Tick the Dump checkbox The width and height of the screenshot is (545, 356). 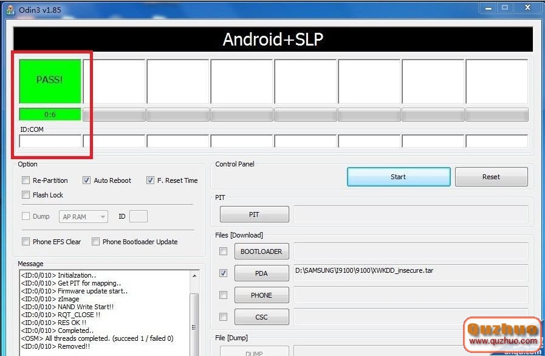tap(26, 216)
